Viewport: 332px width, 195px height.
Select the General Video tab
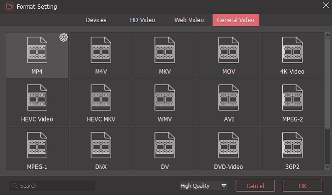pos(236,20)
